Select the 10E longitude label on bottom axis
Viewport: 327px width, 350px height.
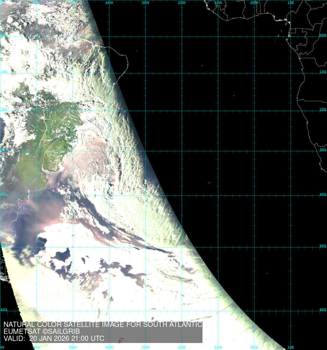click(x=291, y=347)
